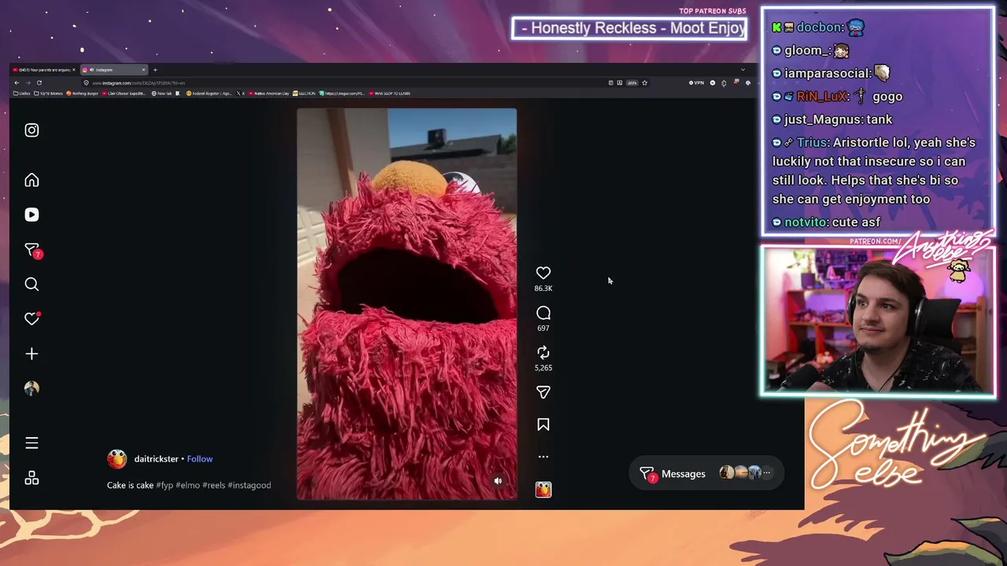
Task: Open the imgur bookmark
Action: pos(342,94)
